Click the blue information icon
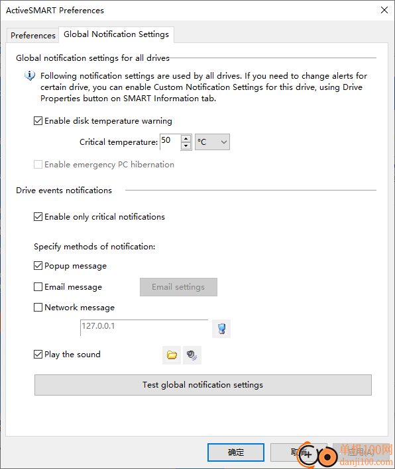Screen dimensions: 395x469 click(30, 75)
